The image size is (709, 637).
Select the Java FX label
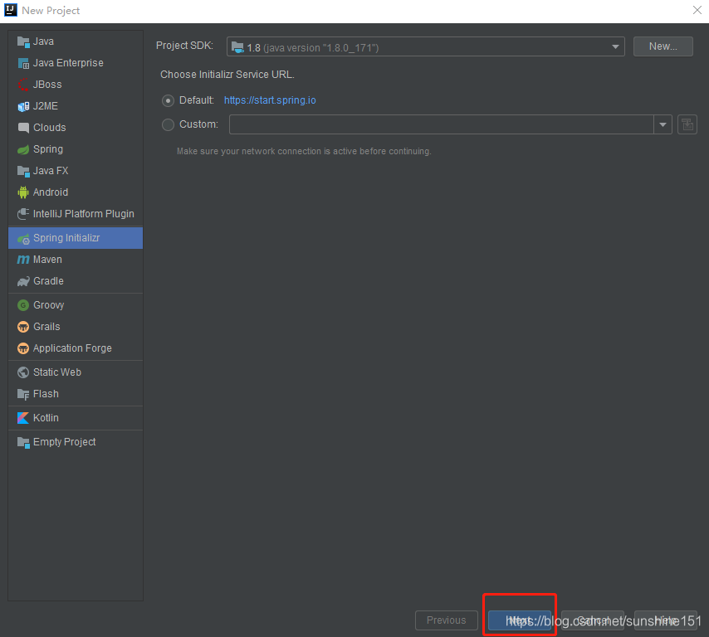coord(51,171)
